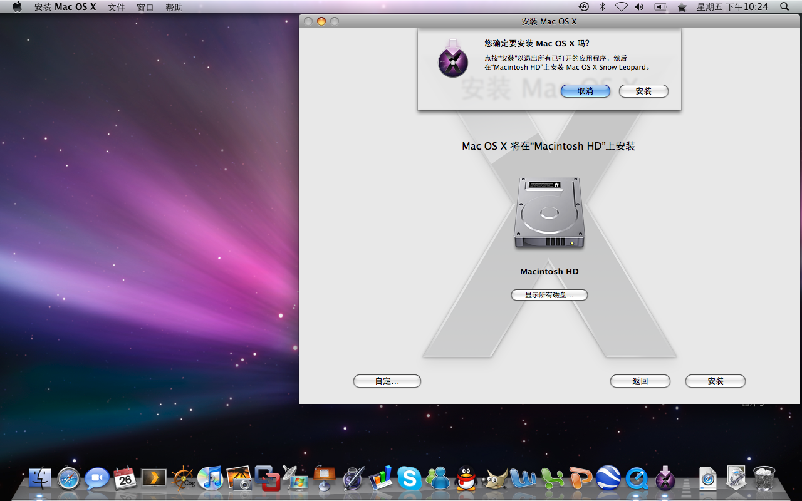Open Skype from the Dock
This screenshot has width=802, height=501.
tap(409, 478)
